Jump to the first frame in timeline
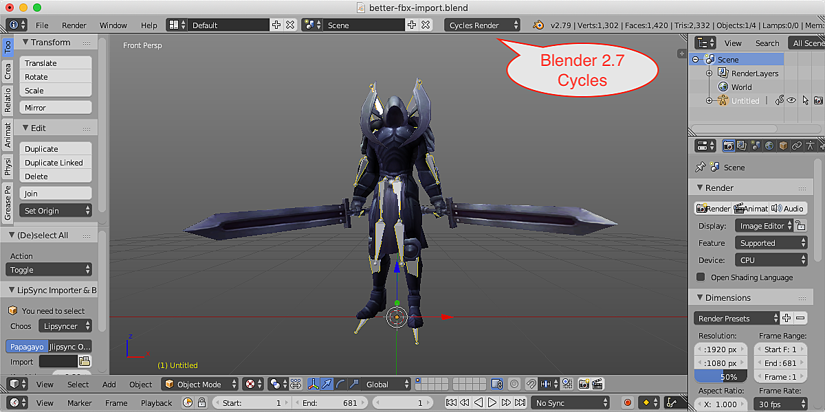Screen dimensions: 825x412 (x=451, y=403)
